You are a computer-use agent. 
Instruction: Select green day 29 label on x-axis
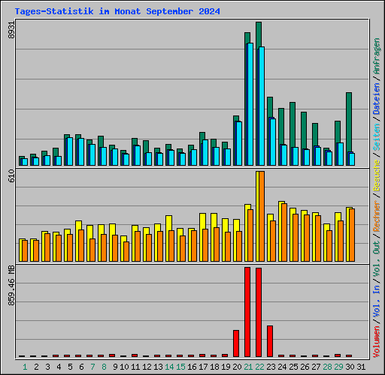point(338,367)
